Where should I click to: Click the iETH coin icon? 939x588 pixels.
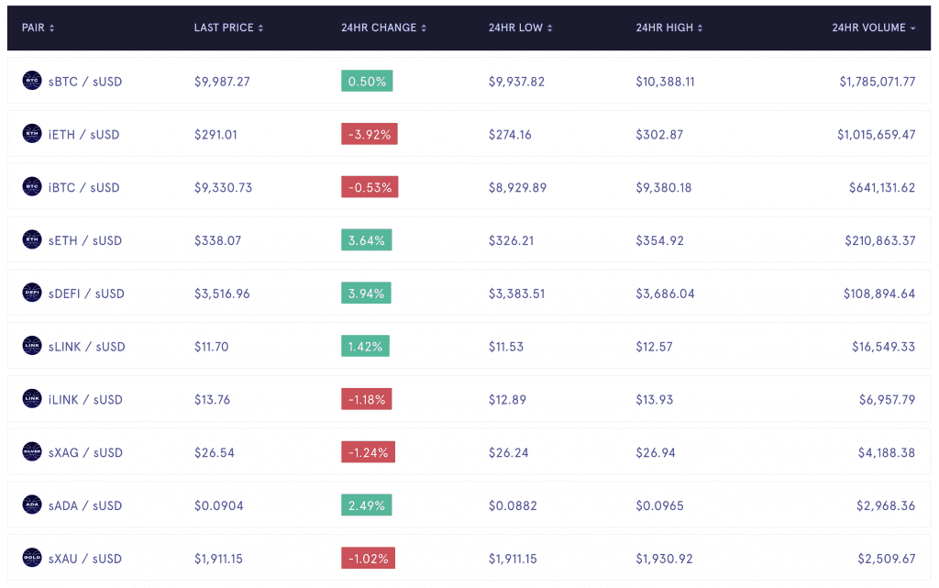(32, 134)
